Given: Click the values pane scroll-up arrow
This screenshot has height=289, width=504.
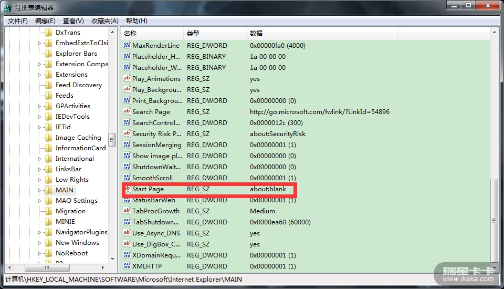Looking at the screenshot, I should pos(494,33).
